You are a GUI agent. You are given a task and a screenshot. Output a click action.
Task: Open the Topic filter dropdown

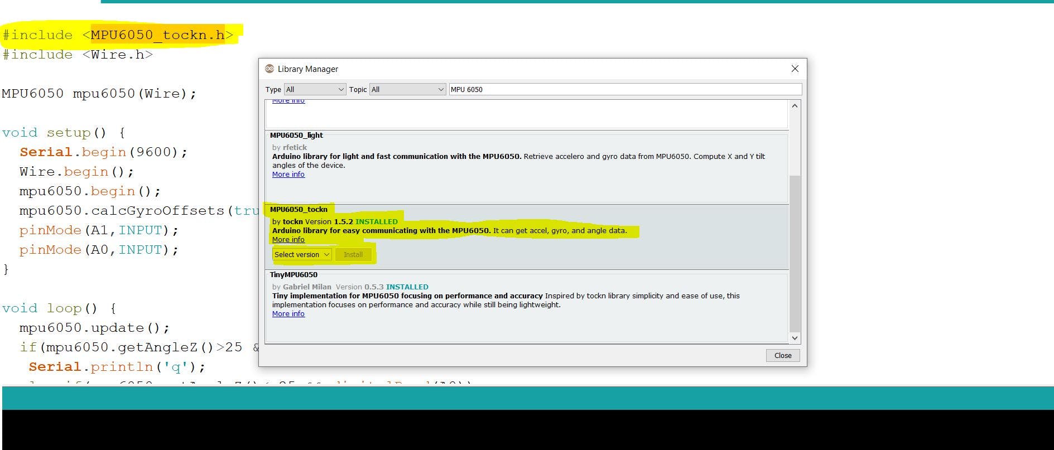(x=408, y=89)
